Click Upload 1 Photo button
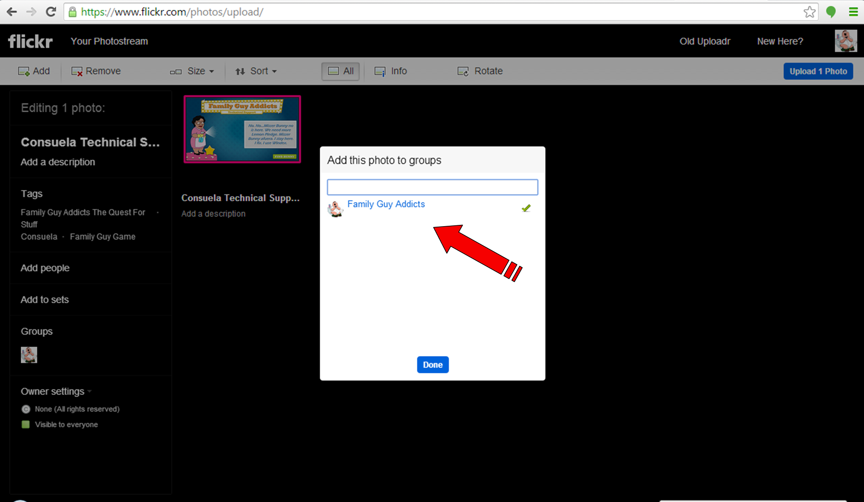 pos(818,71)
